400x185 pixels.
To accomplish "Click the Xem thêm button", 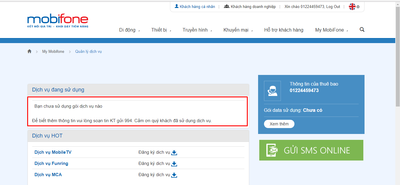I will click(x=279, y=124).
